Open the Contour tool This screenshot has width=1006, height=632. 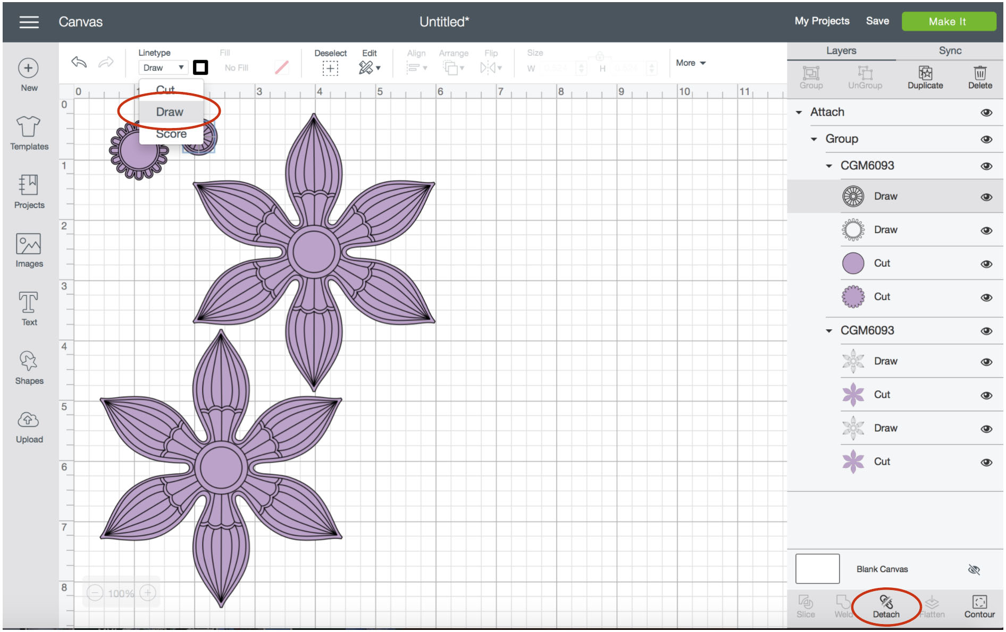[x=979, y=607]
